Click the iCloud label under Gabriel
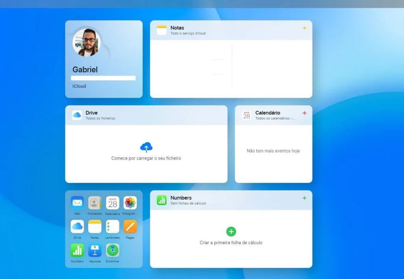The height and width of the screenshot is (279, 404). coord(79,86)
